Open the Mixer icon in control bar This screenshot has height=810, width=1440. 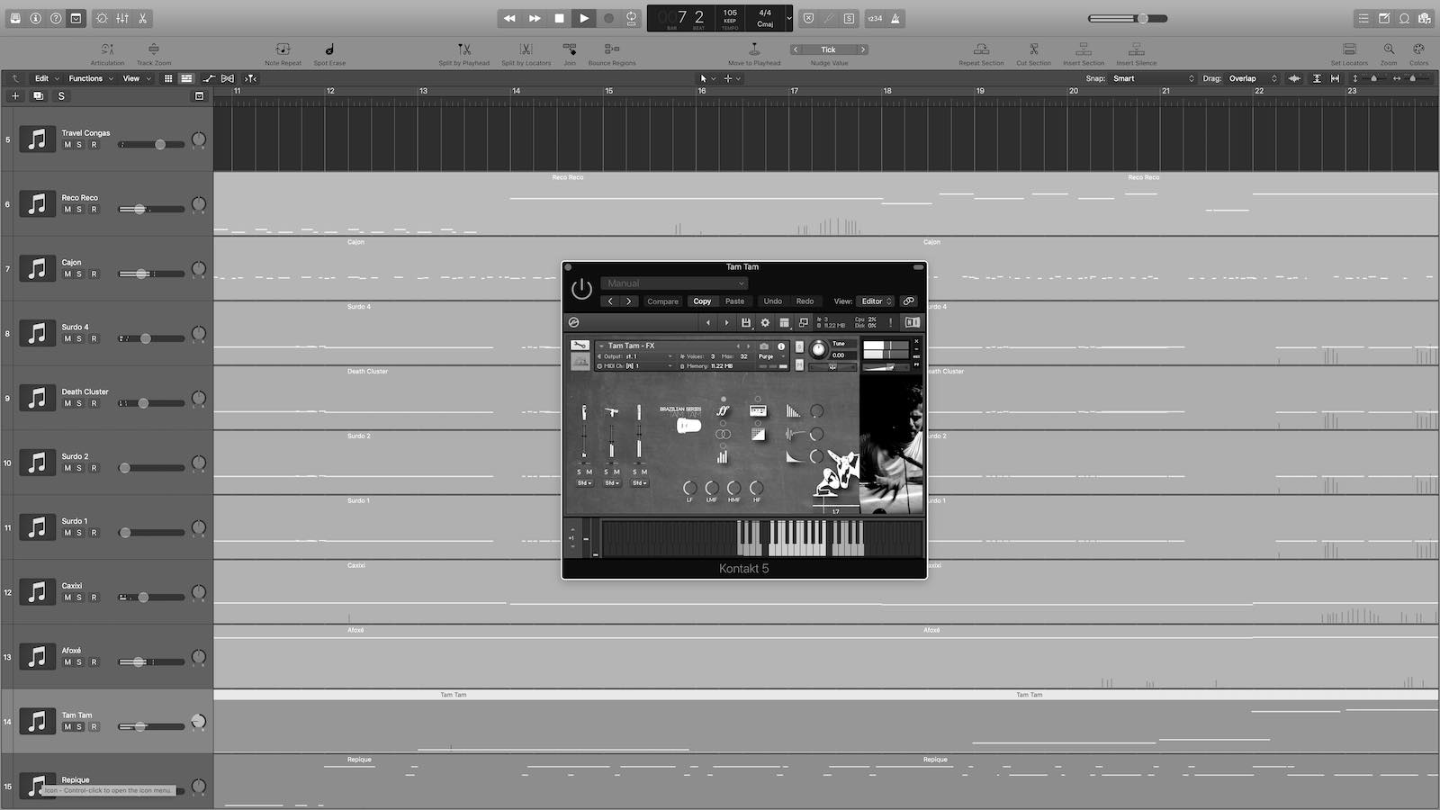(122, 18)
